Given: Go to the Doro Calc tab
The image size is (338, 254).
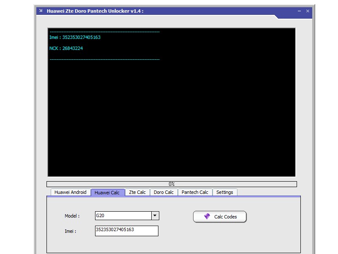Looking at the screenshot, I should [x=164, y=192].
